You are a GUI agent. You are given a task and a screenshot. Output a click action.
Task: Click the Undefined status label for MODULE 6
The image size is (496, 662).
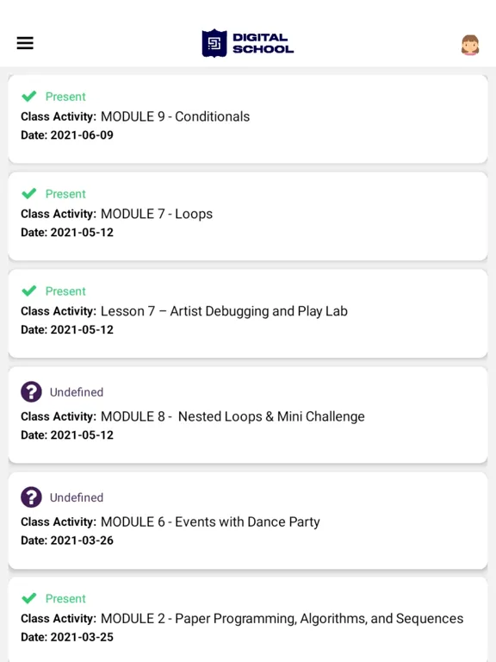coord(77,497)
